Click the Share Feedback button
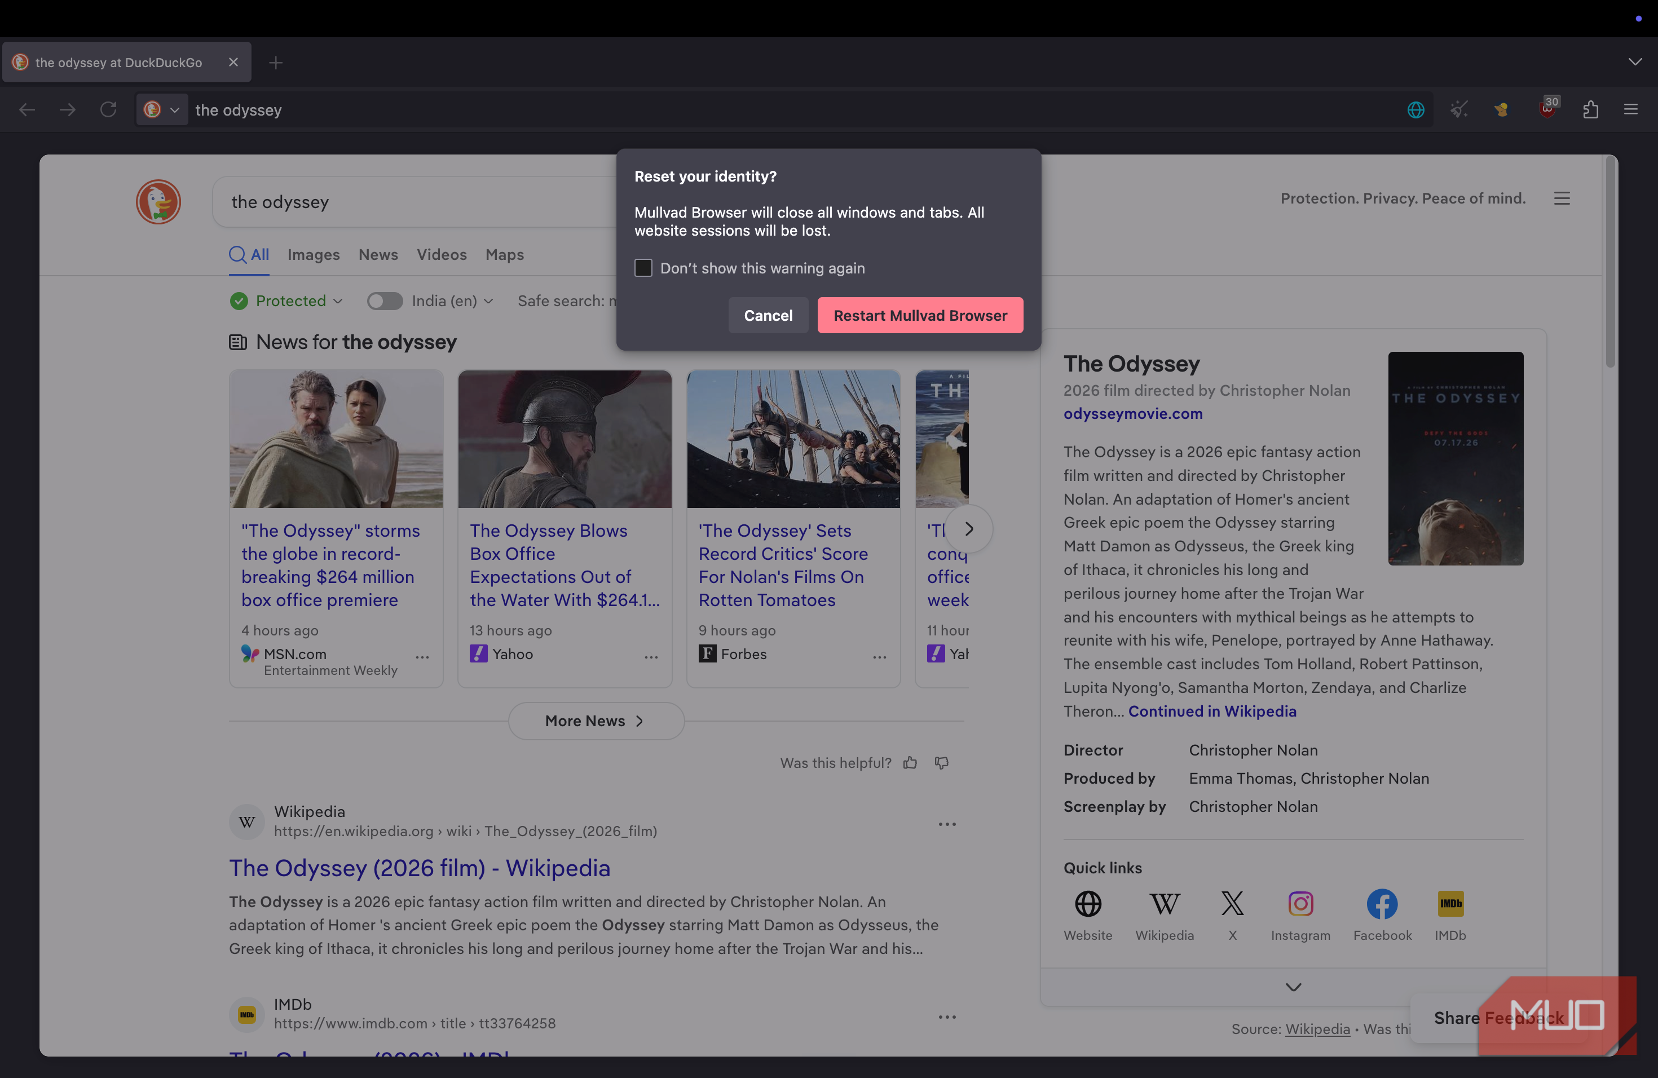 click(1498, 1018)
